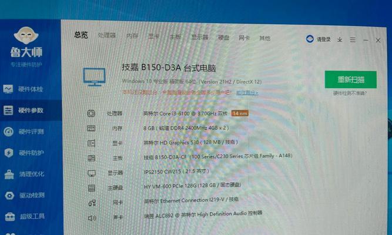Open 硬件防护 protection section
The width and height of the screenshot is (392, 235).
(24, 153)
